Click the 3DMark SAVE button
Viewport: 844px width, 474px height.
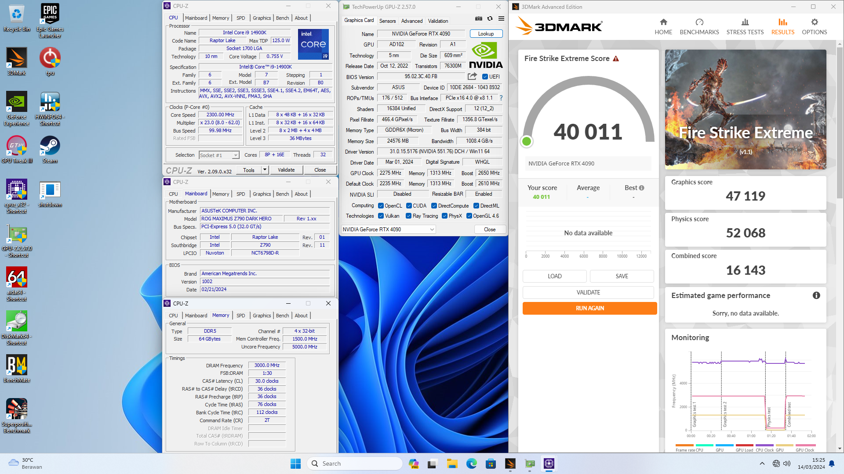[622, 276]
